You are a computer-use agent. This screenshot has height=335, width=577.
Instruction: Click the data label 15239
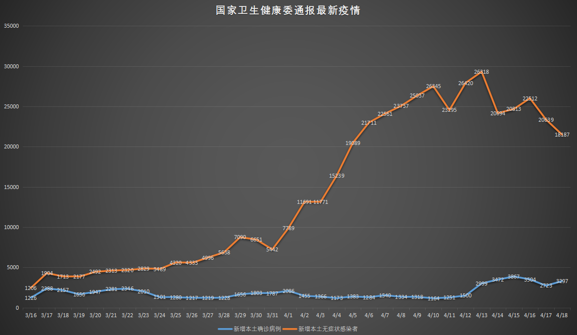(337, 176)
